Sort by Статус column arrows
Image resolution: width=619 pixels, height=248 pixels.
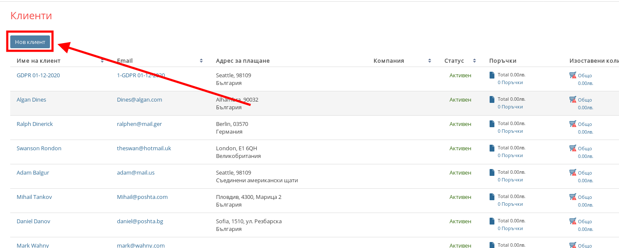pyautogui.click(x=474, y=61)
